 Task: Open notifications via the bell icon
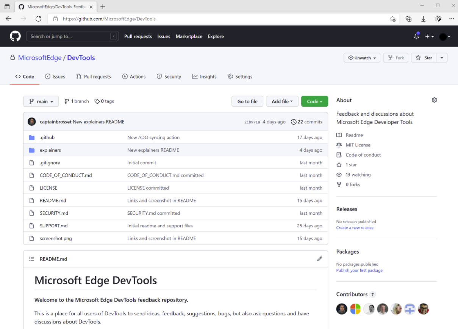[416, 36]
